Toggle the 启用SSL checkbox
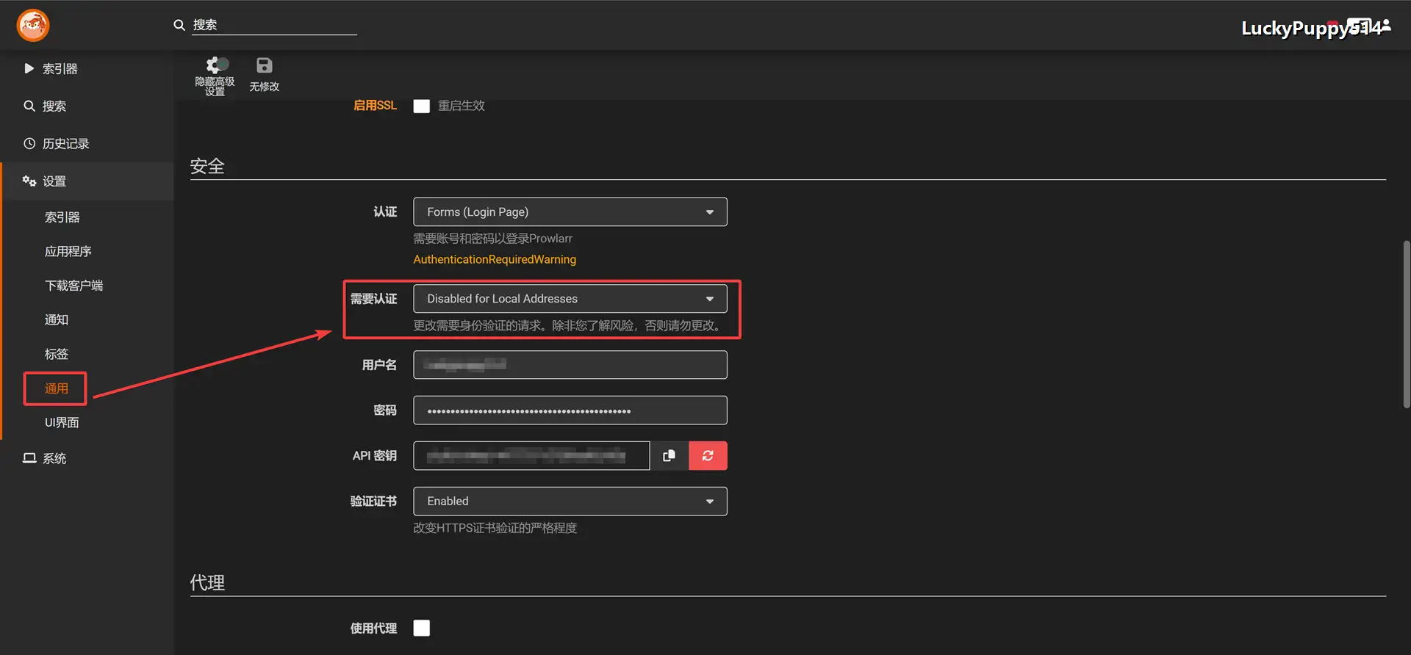Screen dimensions: 1411x655 422,106
